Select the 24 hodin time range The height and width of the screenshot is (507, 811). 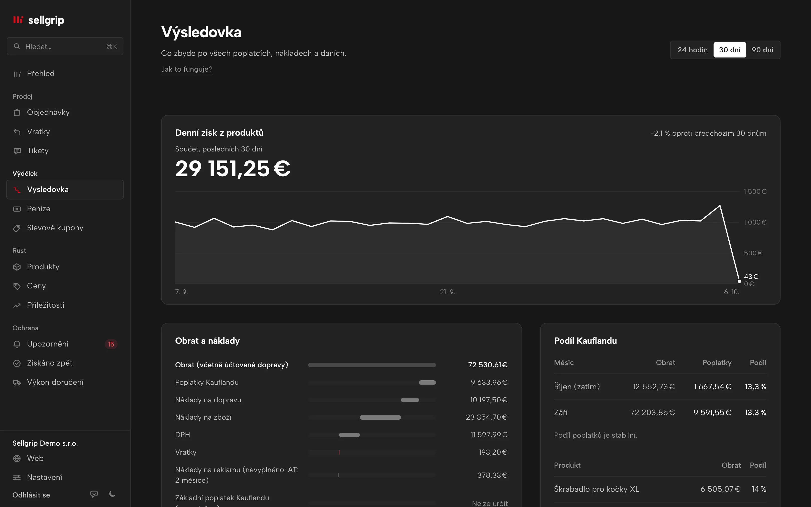(692, 50)
